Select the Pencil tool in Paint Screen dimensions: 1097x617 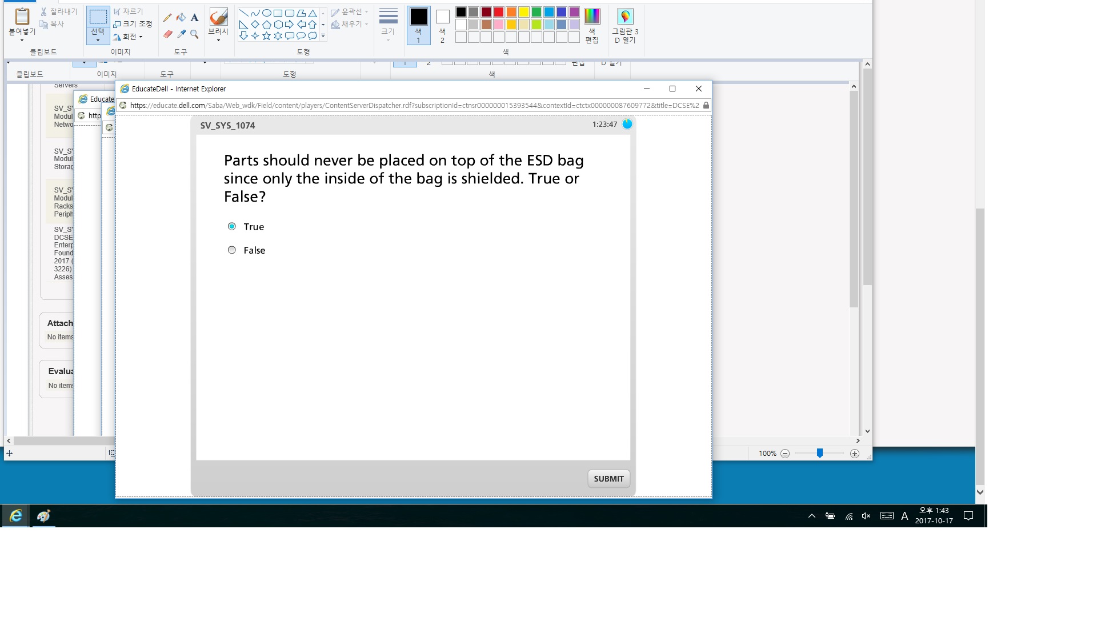pos(167,18)
